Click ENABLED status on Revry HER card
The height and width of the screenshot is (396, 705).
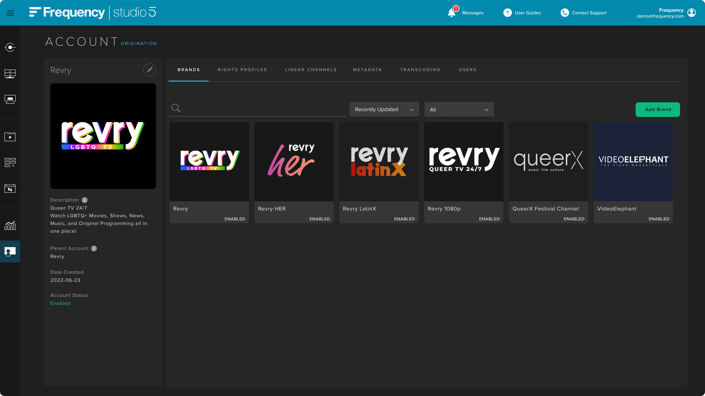[319, 219]
